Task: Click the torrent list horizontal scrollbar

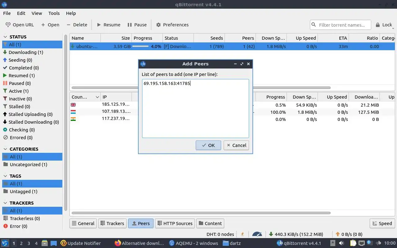Action: 201,88
